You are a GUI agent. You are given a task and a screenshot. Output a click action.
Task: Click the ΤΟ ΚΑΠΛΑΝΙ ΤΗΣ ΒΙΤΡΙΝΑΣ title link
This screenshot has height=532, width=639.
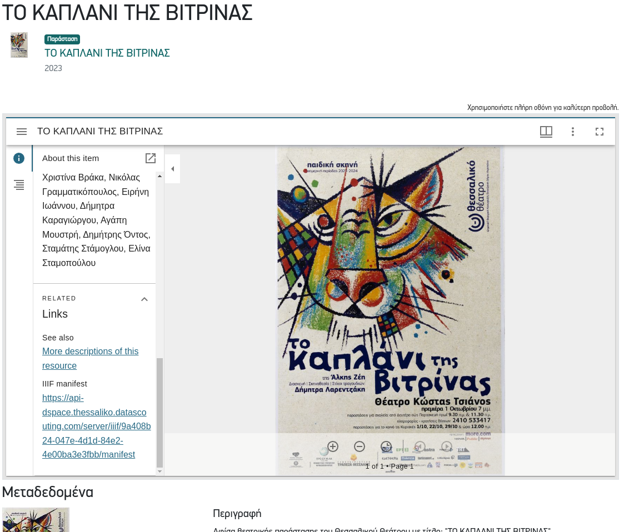107,53
